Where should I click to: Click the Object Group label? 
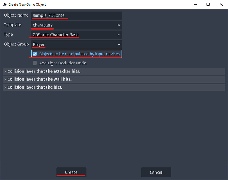(x=16, y=44)
